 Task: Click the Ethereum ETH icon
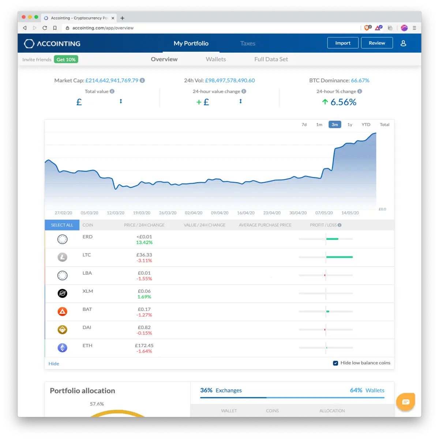[63, 348]
